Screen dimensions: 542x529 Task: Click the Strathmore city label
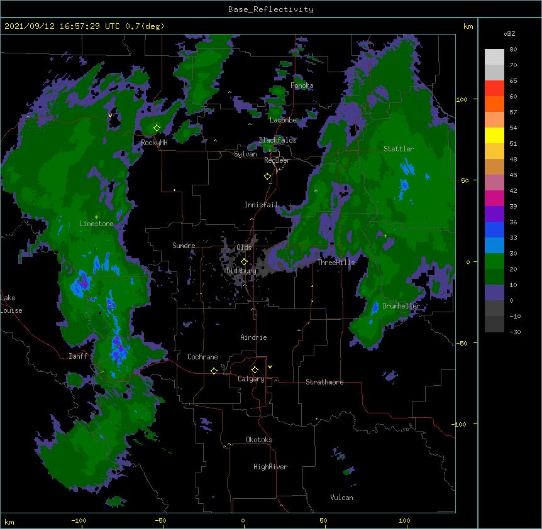(x=324, y=382)
